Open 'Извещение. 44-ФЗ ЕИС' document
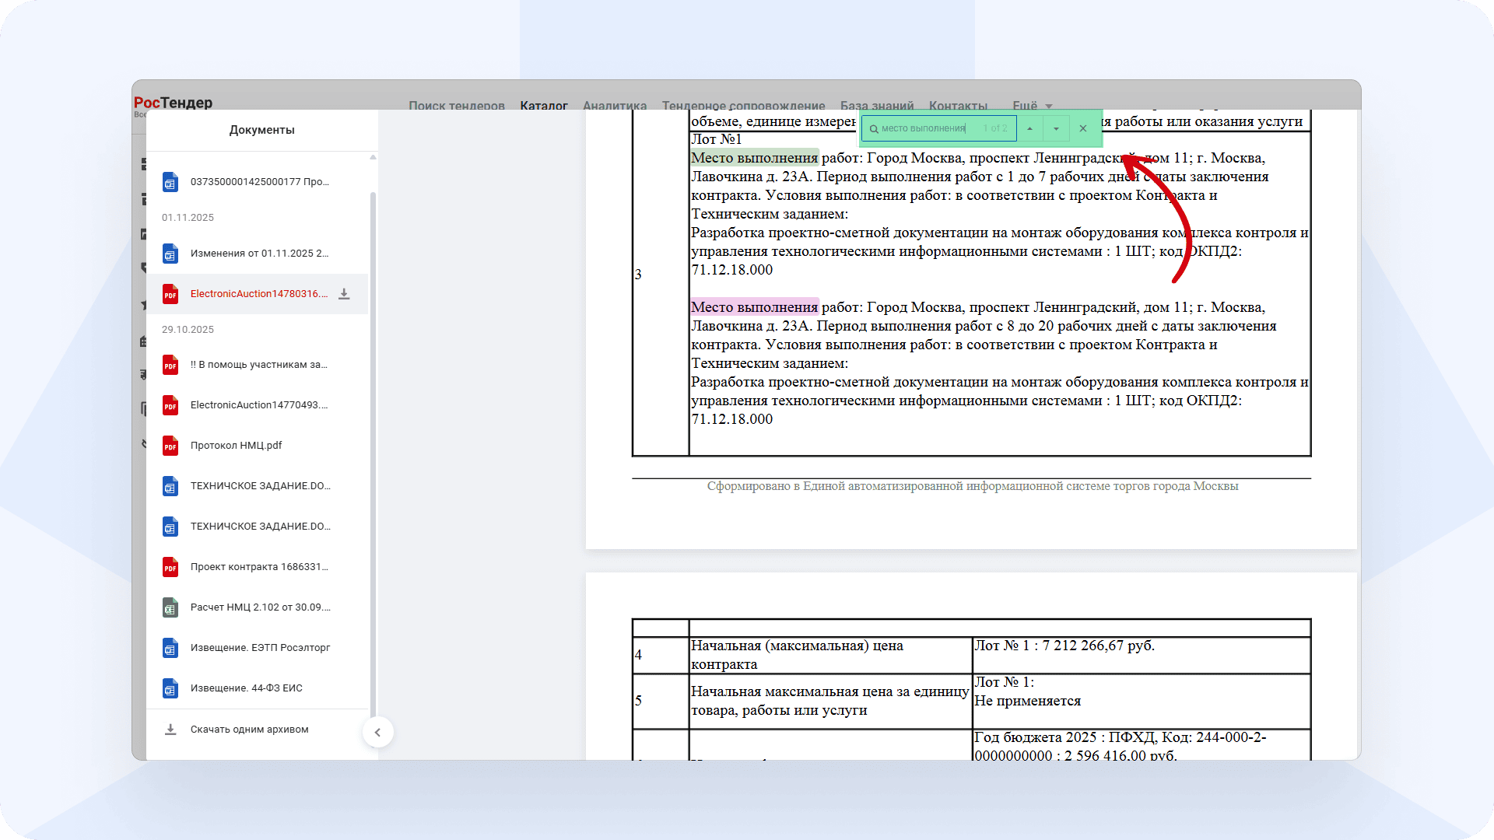This screenshot has height=840, width=1494. pos(246,688)
